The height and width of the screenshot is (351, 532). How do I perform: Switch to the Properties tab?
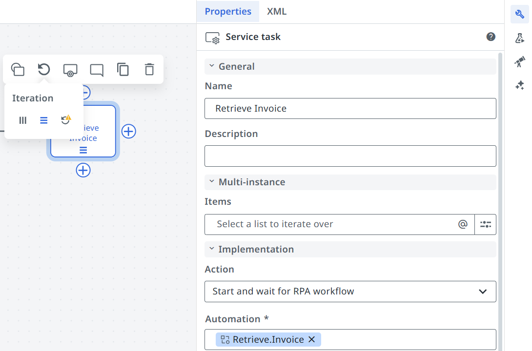228,11
